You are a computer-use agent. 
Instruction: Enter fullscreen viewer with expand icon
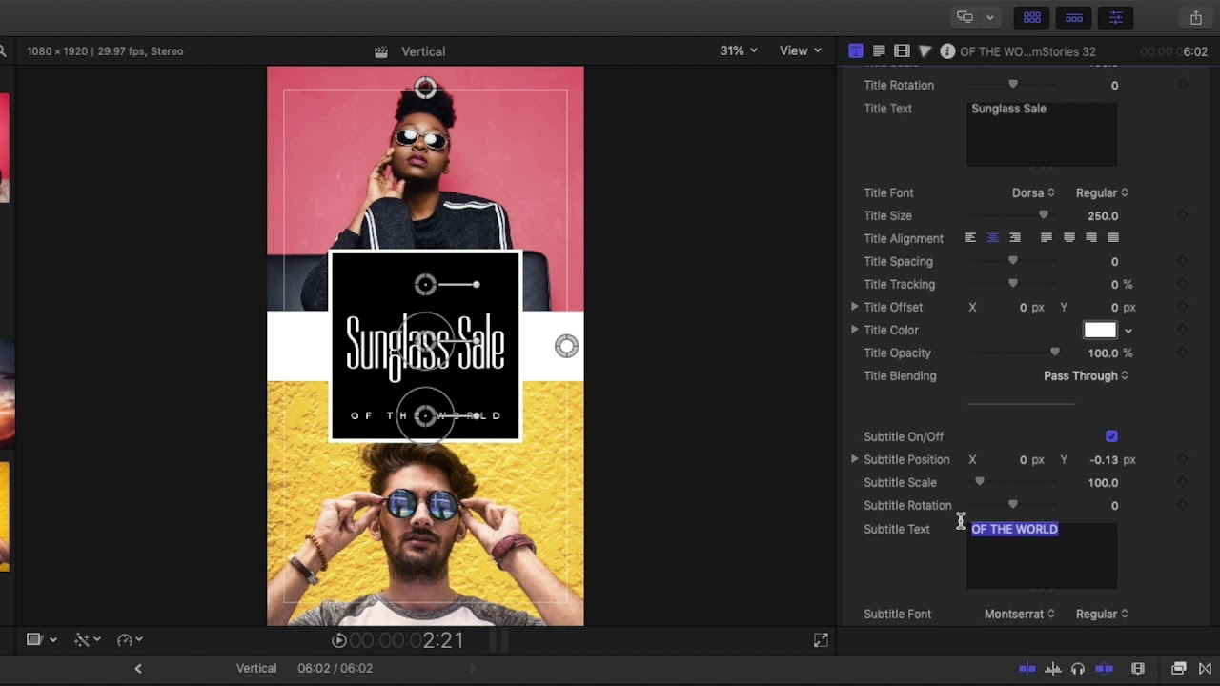pos(821,641)
